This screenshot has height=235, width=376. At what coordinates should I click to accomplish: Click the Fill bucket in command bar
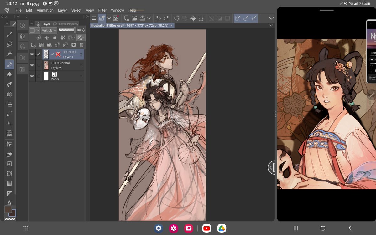193,18
